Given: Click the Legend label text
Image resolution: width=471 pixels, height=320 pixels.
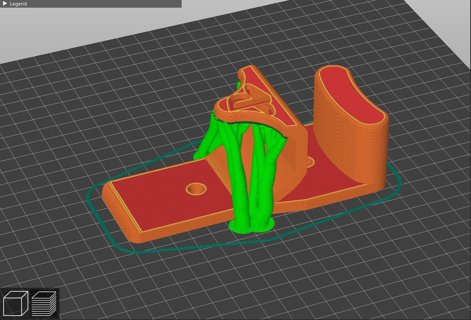Looking at the screenshot, I should pos(18,4).
